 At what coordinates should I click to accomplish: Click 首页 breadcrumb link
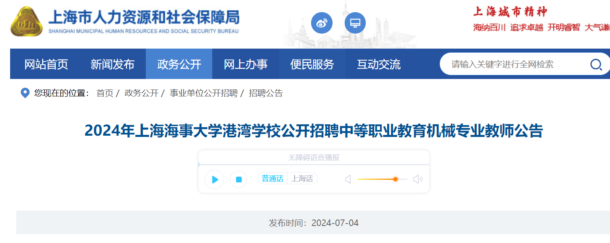point(105,93)
